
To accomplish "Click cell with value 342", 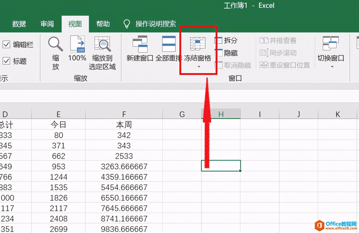I will tap(124, 135).
